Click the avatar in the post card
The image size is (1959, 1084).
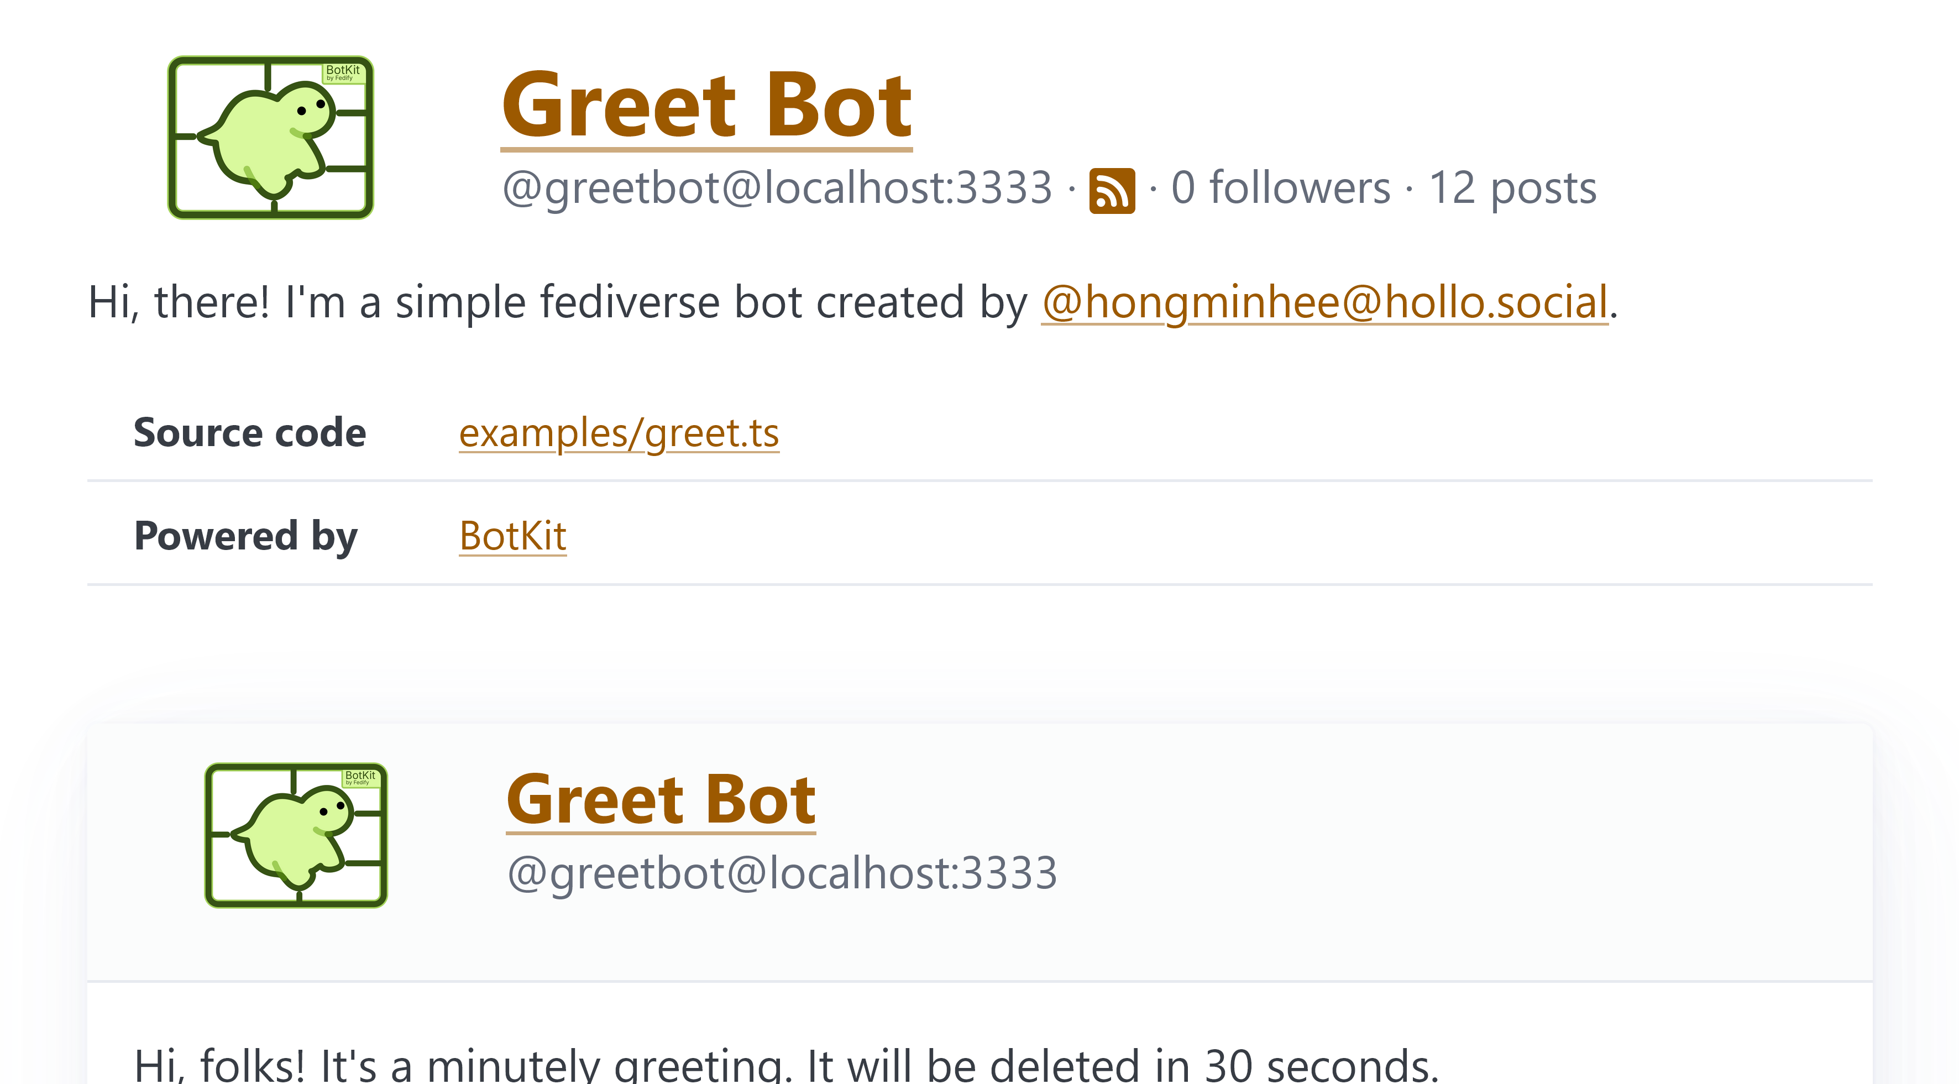(x=296, y=835)
